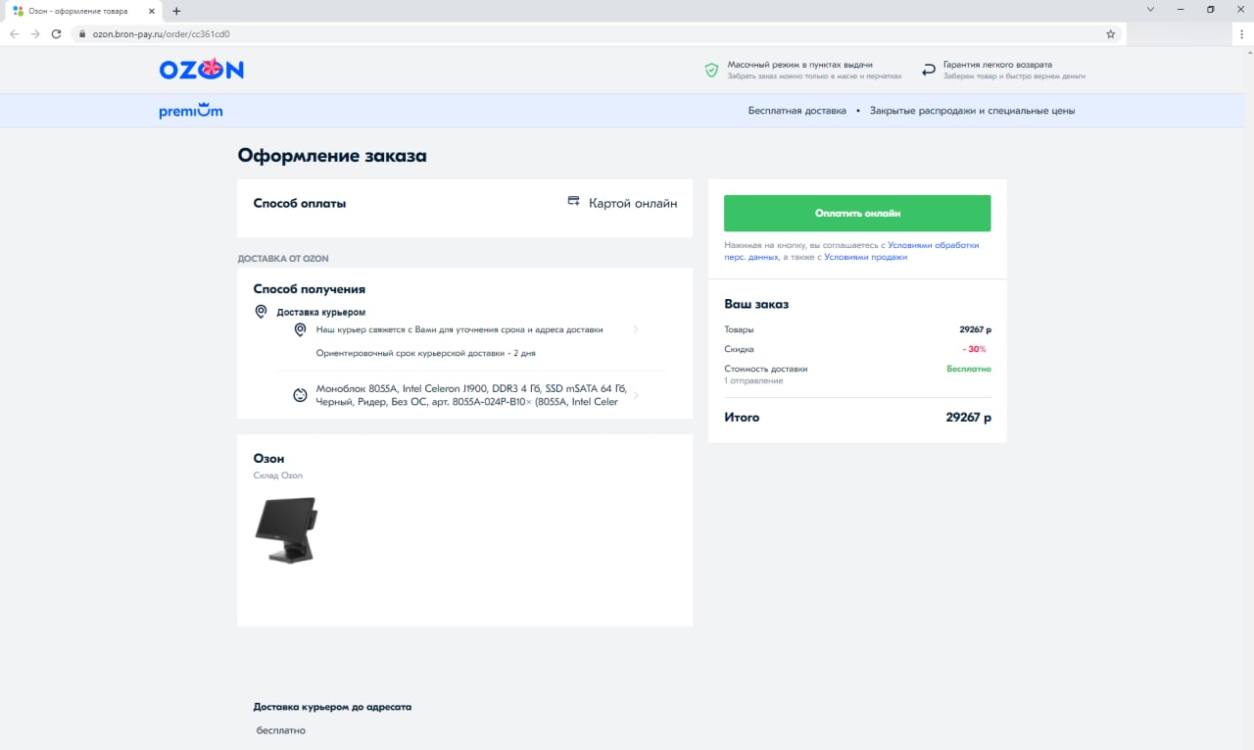Click the product monoblock thumbnail image
Screen dimensions: 1254x750
286,529
